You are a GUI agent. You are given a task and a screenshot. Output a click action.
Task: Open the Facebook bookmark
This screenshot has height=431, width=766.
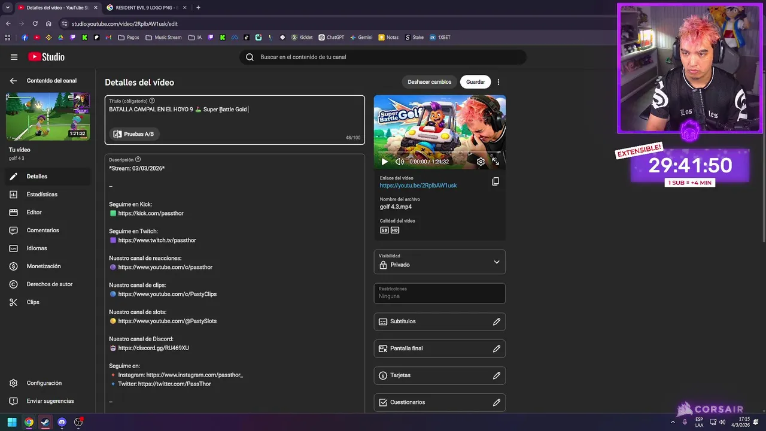coord(25,37)
